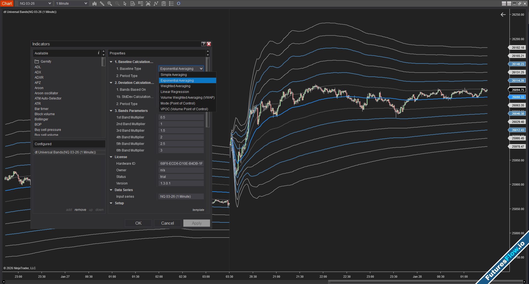
Task: Open the bar style candlestick icon
Action: (94, 4)
